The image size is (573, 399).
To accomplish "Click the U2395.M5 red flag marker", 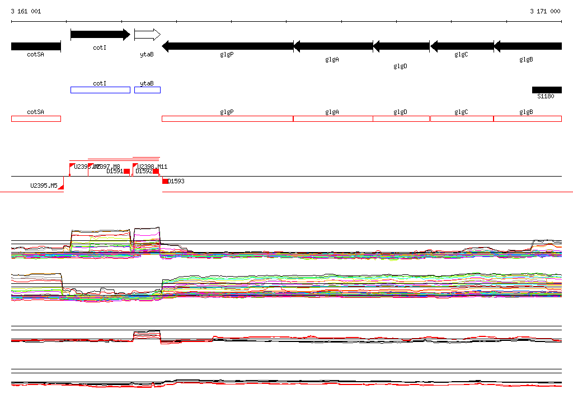I will tap(60, 187).
